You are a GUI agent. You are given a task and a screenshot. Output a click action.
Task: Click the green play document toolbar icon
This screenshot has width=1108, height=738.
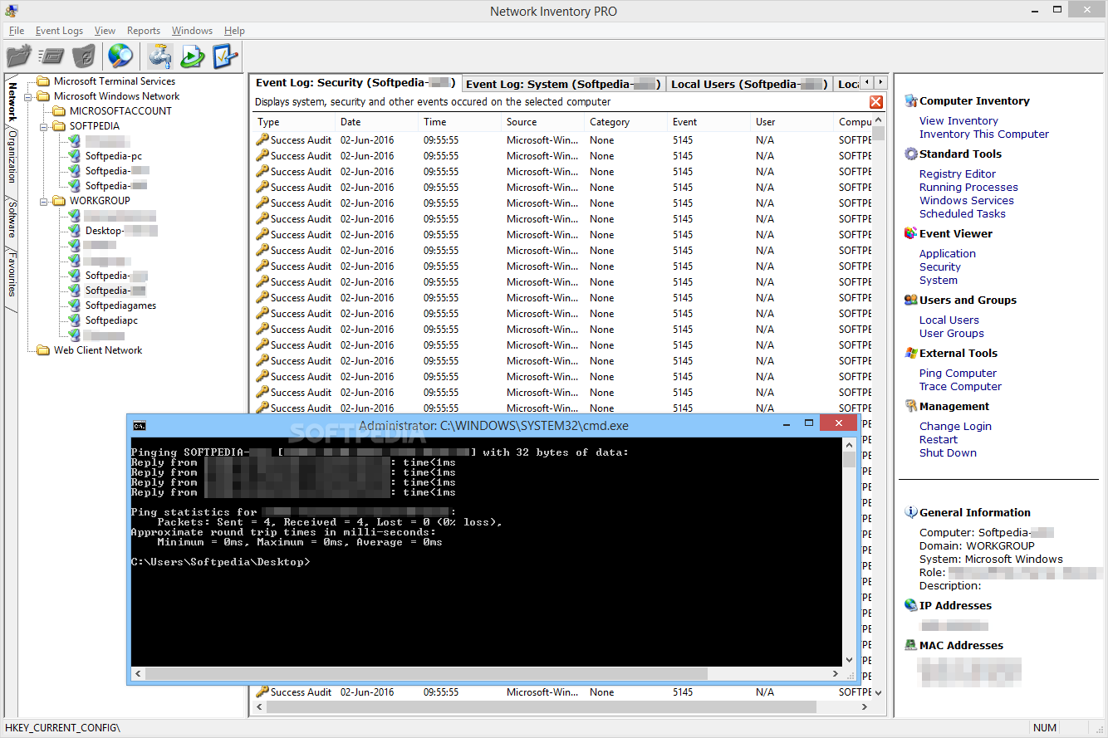pos(192,56)
